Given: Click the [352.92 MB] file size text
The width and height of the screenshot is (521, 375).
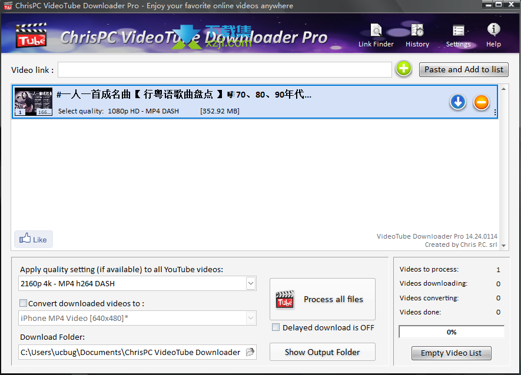Looking at the screenshot, I should [x=220, y=111].
